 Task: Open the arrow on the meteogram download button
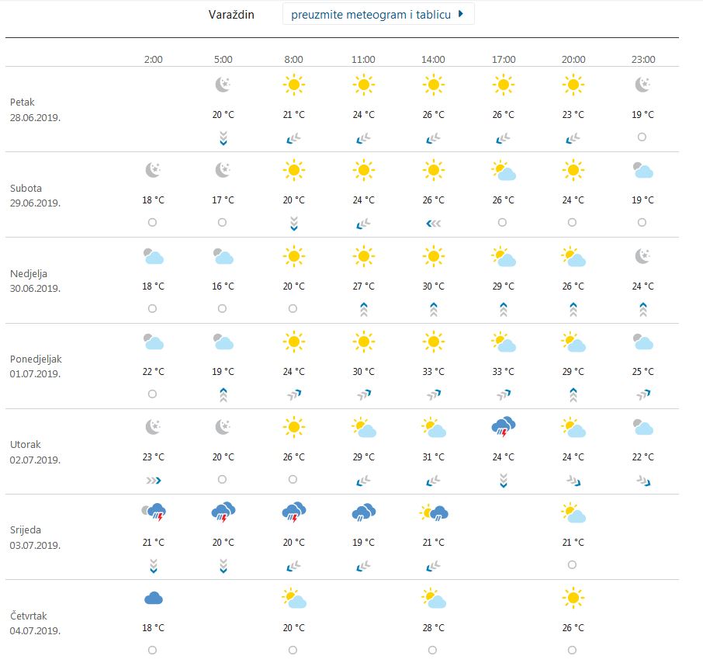tap(459, 13)
